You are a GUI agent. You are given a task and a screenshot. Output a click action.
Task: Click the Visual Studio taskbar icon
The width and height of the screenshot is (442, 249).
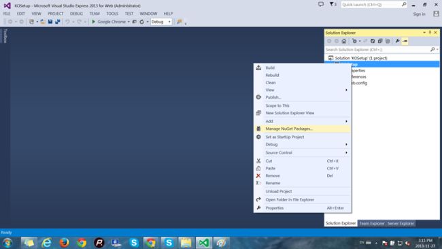pos(203,243)
